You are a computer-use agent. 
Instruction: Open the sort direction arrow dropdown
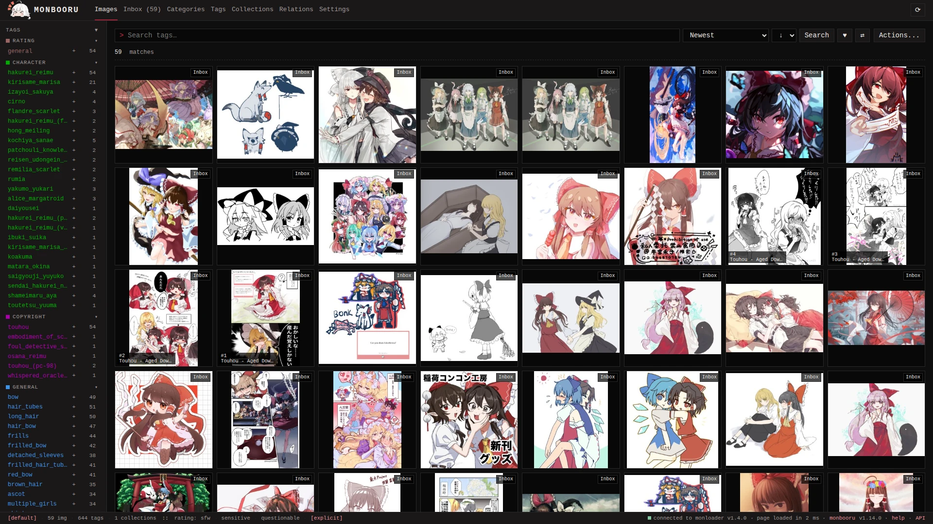pos(784,35)
